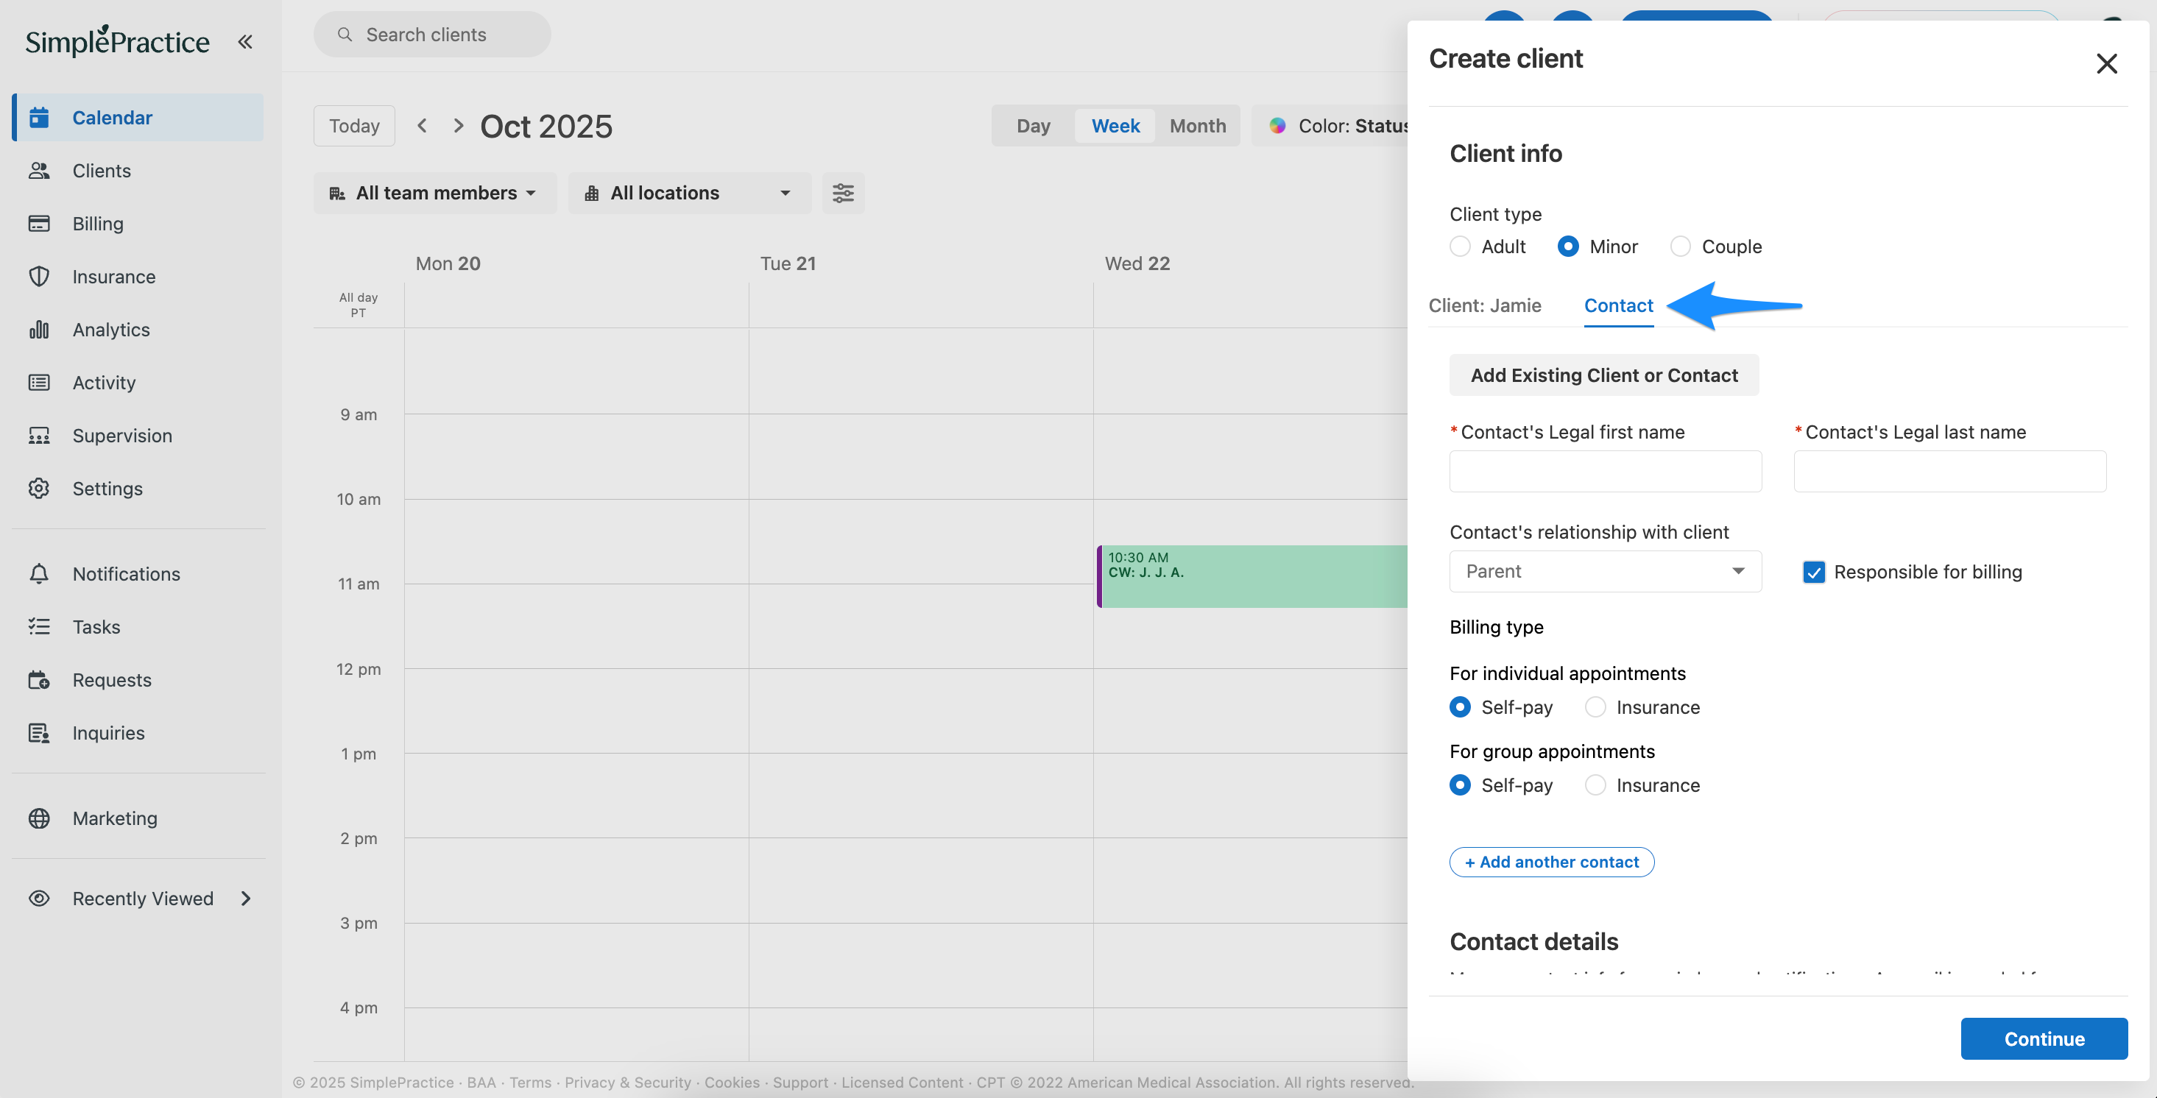Click Add another contact button
The image size is (2157, 1098).
[x=1551, y=862]
